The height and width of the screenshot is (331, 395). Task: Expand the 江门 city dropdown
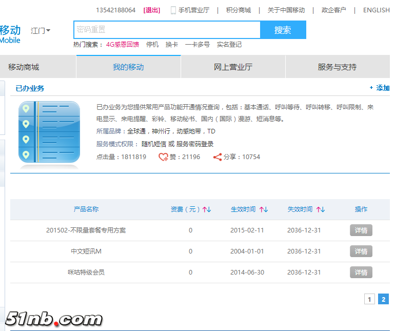41,31
